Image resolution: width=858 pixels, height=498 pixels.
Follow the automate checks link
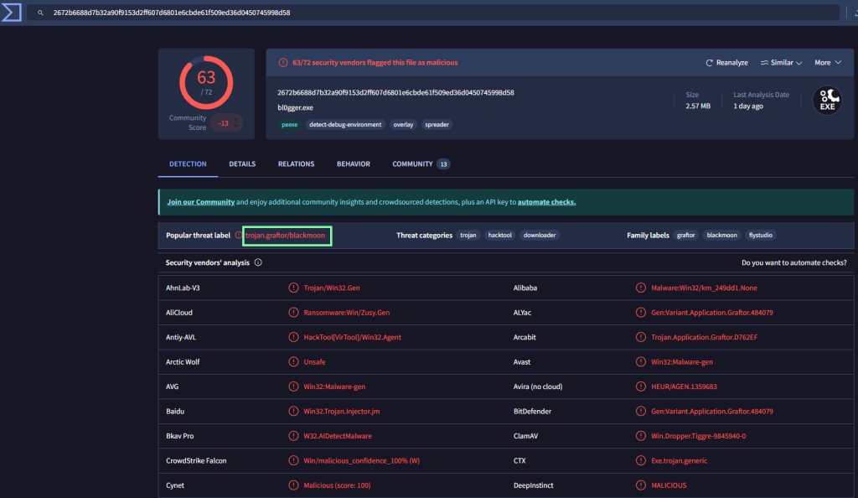546,202
